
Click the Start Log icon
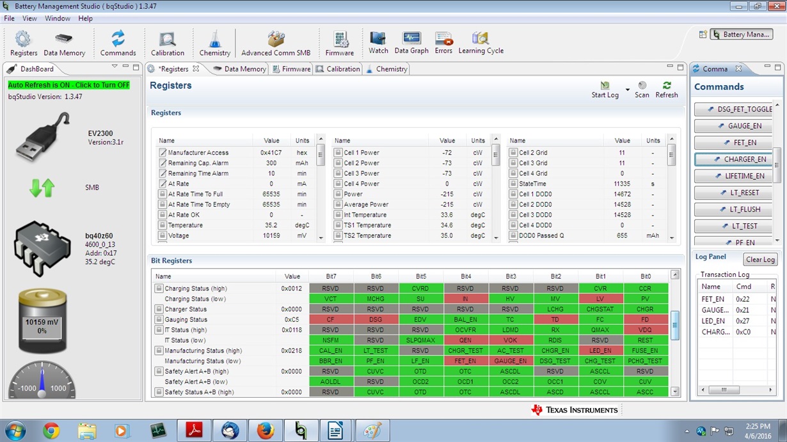[x=605, y=90]
